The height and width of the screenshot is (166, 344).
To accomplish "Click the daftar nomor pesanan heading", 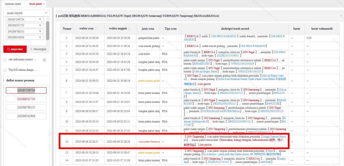I will 20,80.
